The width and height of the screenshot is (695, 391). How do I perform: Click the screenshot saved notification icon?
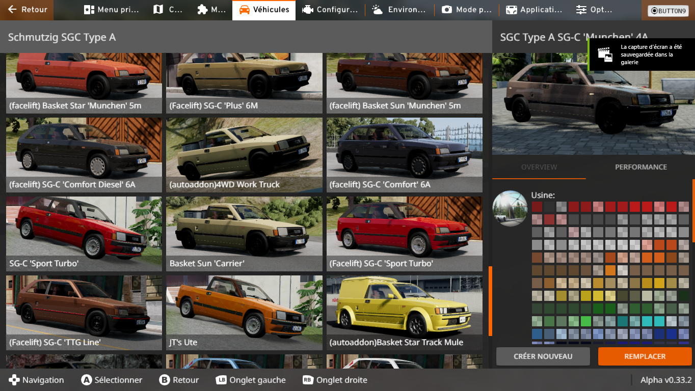click(x=605, y=54)
